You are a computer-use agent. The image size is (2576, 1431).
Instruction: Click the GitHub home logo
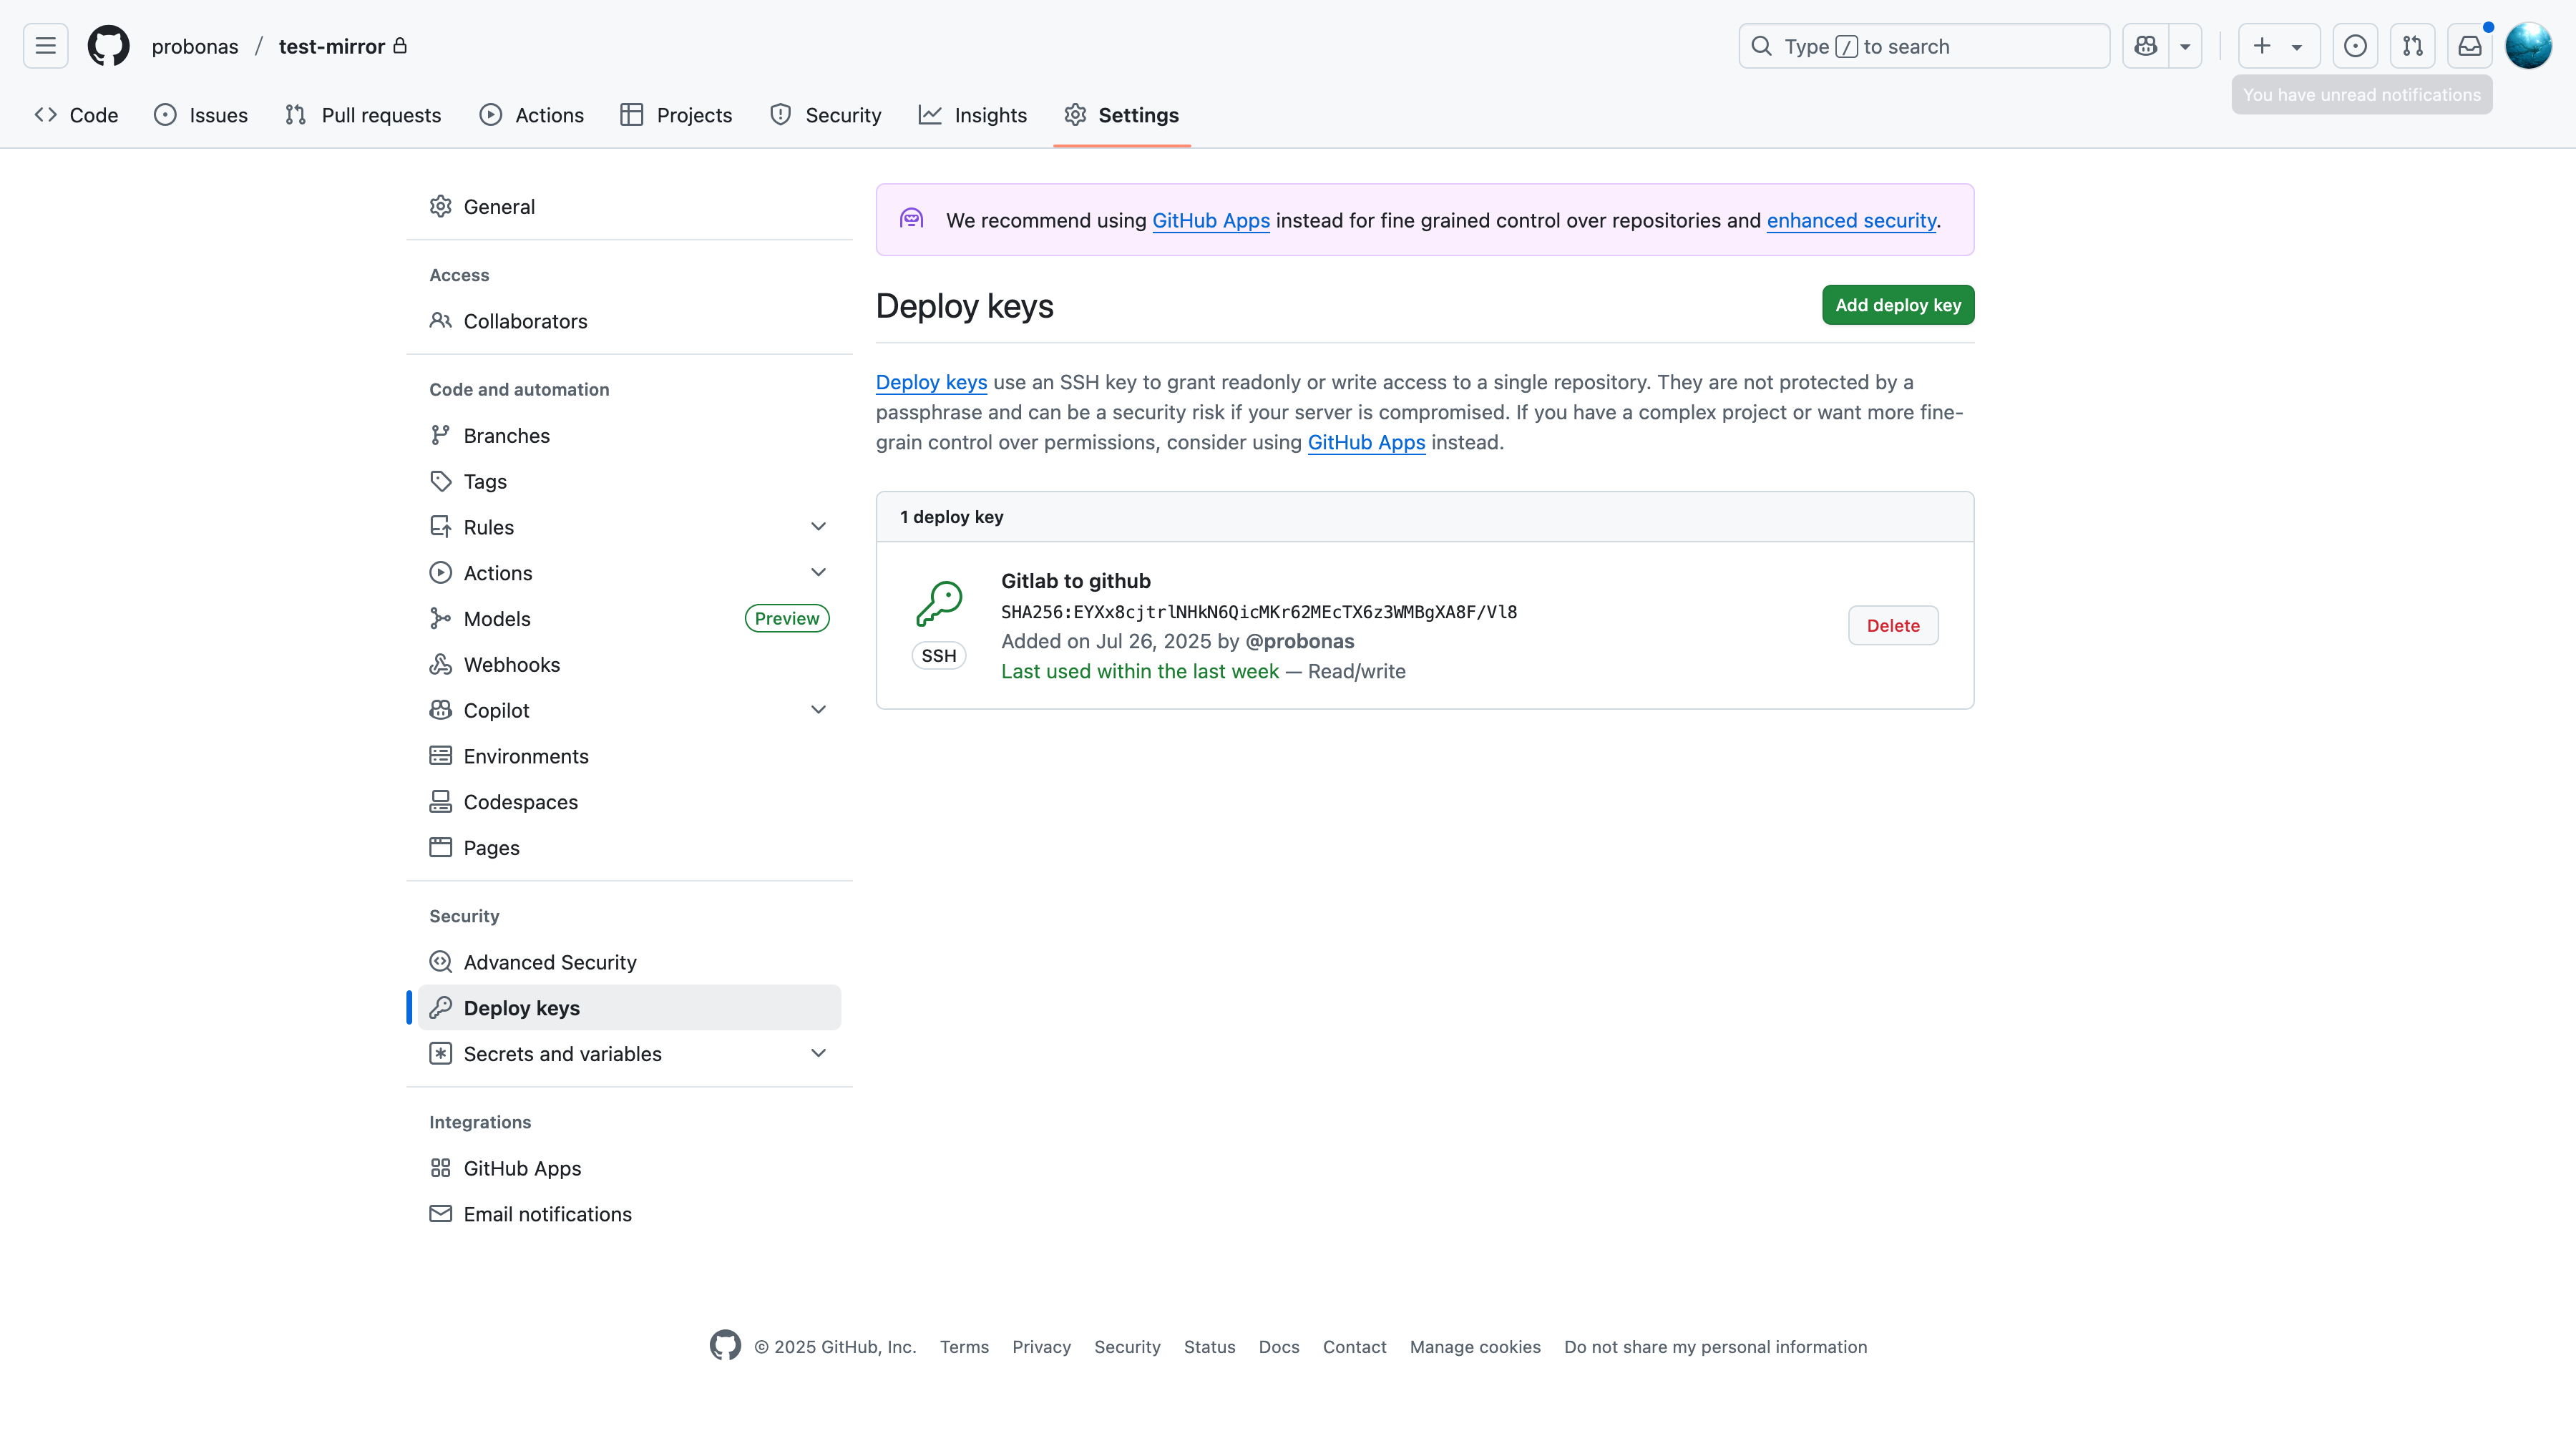[x=108, y=45]
